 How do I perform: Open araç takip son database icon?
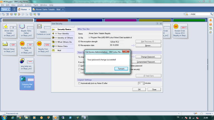[26, 65]
